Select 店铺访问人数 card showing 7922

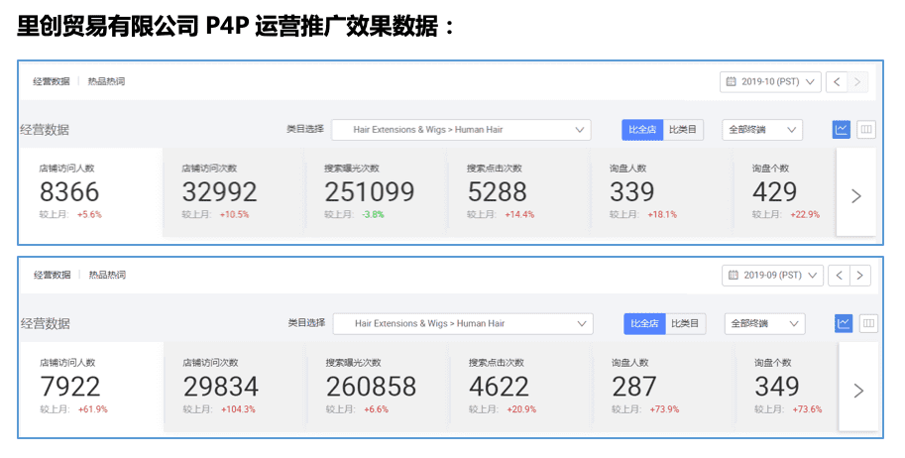[92, 387]
